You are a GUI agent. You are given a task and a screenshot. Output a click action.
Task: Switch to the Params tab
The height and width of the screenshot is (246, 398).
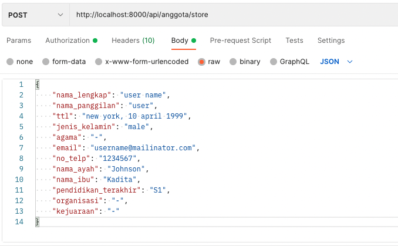coord(19,41)
